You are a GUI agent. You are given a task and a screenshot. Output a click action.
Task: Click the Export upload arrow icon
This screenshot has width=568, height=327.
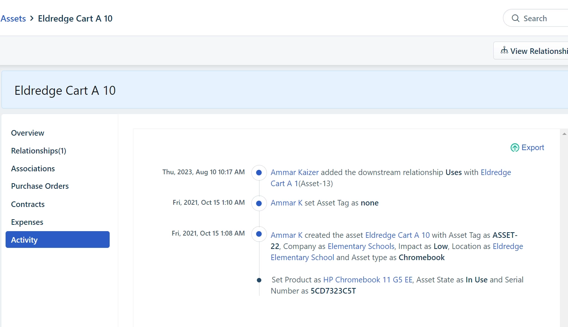515,148
